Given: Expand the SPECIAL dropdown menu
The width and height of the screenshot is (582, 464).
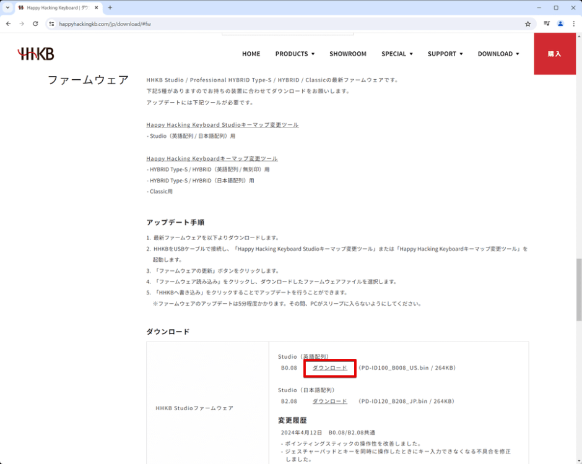Looking at the screenshot, I should point(397,54).
